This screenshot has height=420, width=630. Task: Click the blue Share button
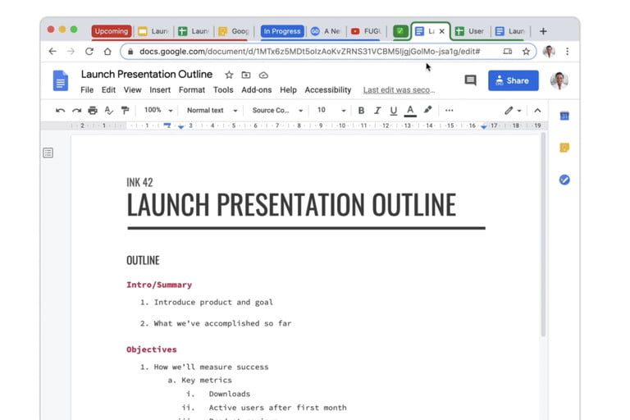513,80
